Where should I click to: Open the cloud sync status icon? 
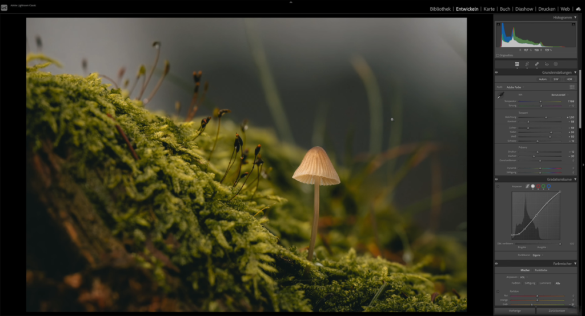click(578, 9)
